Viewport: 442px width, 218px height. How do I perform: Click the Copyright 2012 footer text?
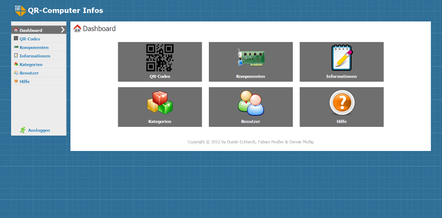click(x=251, y=142)
